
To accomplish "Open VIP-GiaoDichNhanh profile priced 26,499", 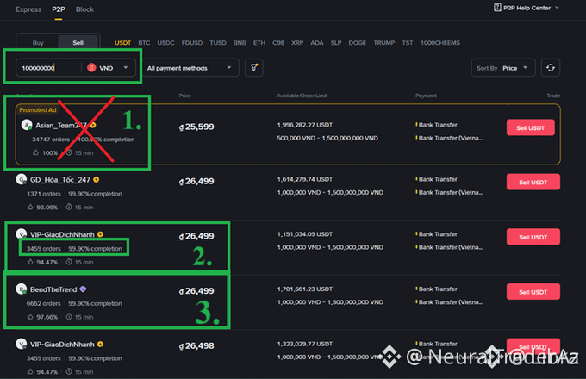I will (x=62, y=234).
